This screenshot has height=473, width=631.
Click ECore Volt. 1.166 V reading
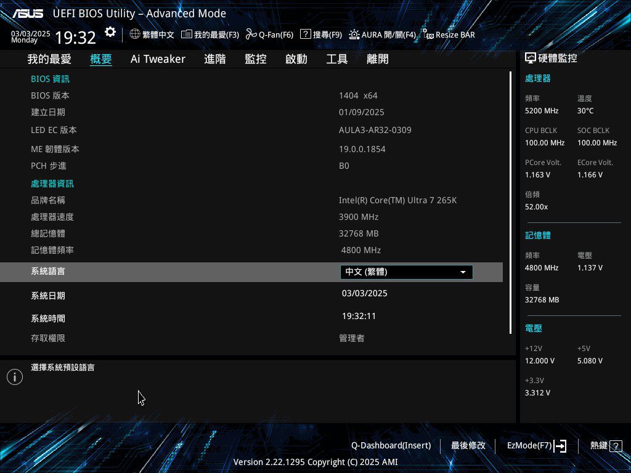590,174
